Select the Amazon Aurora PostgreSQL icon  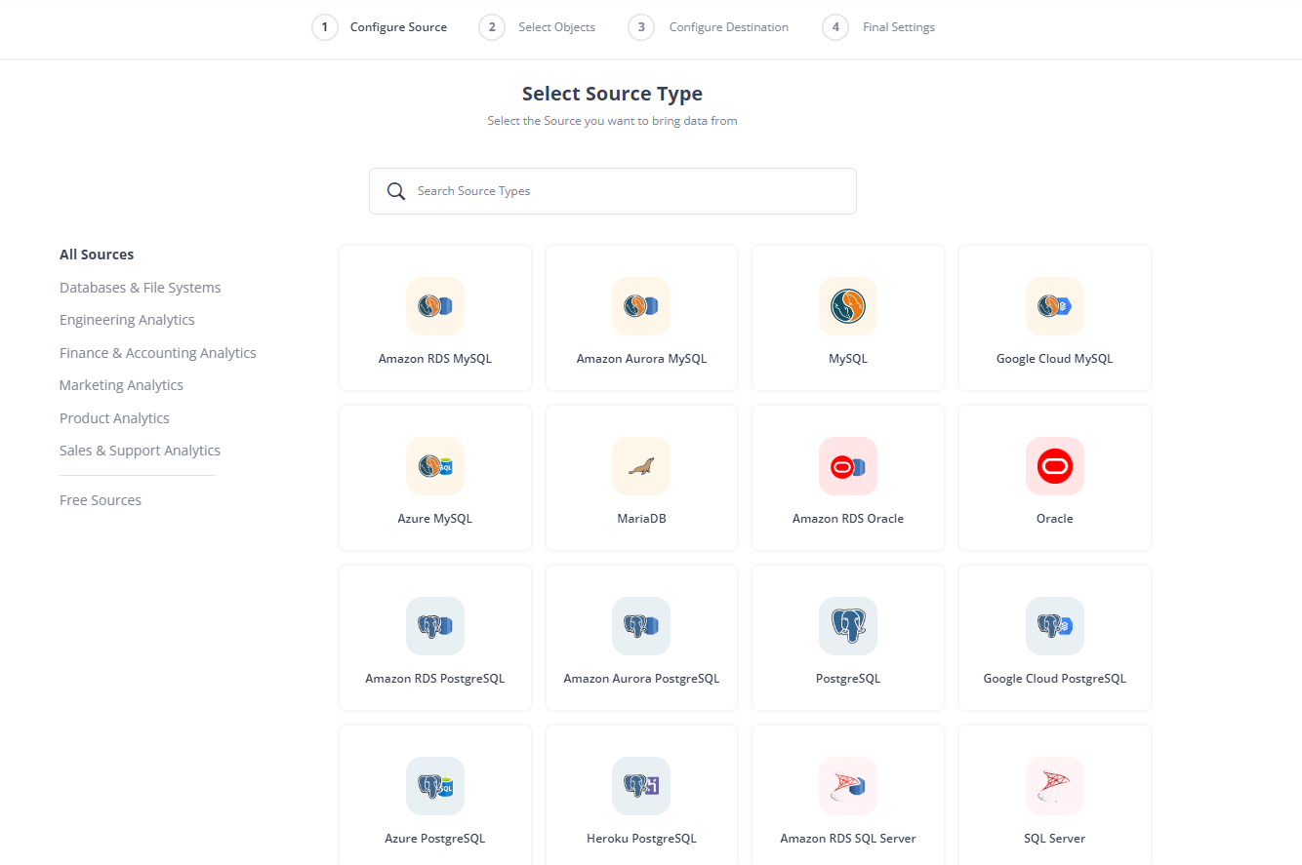tap(641, 626)
